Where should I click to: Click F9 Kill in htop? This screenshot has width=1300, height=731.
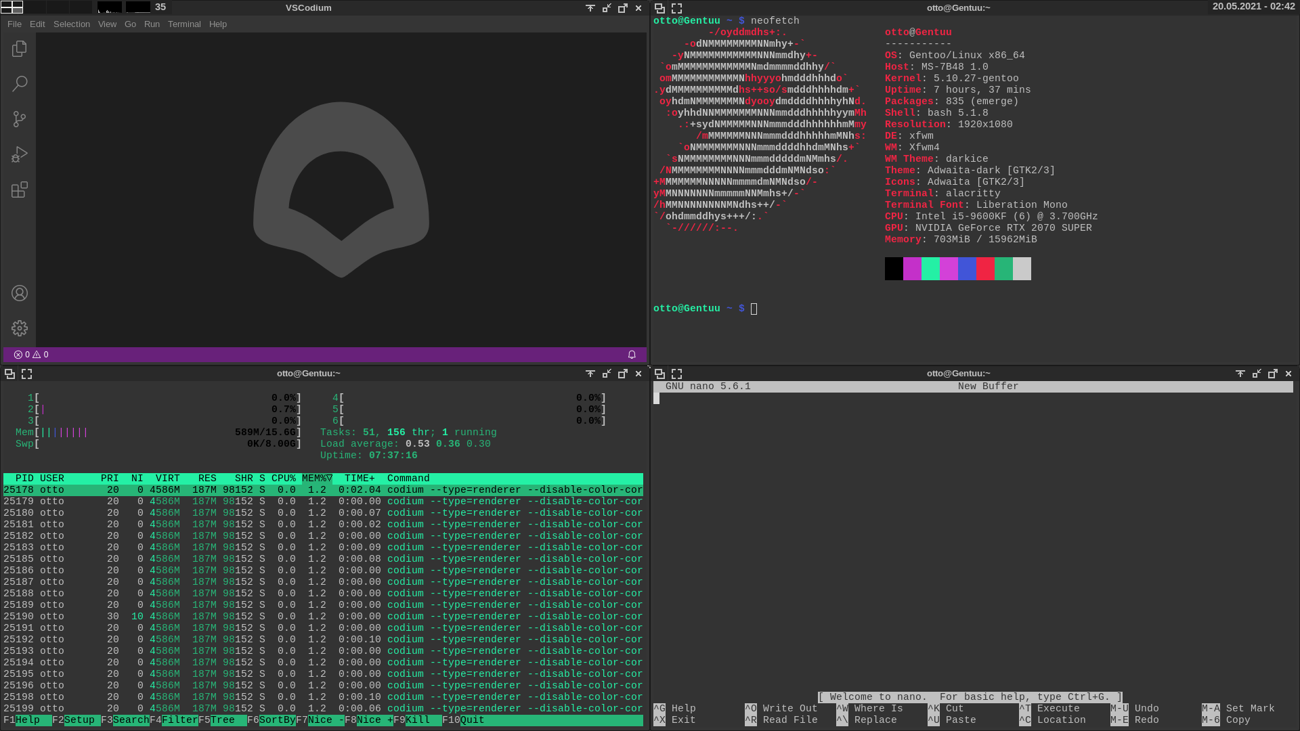pyautogui.click(x=418, y=720)
